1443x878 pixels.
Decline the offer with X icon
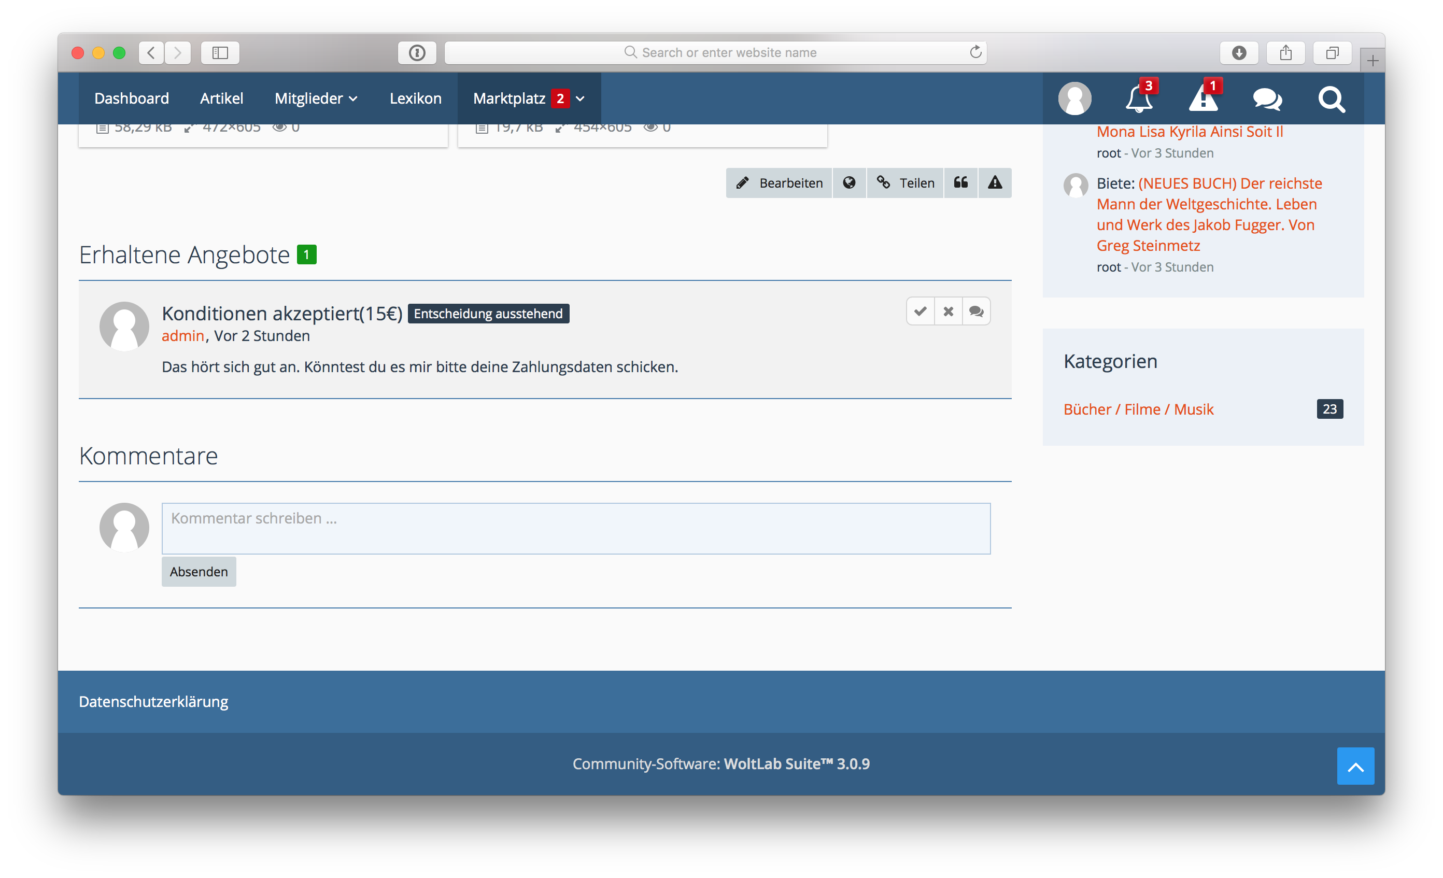[x=948, y=311]
